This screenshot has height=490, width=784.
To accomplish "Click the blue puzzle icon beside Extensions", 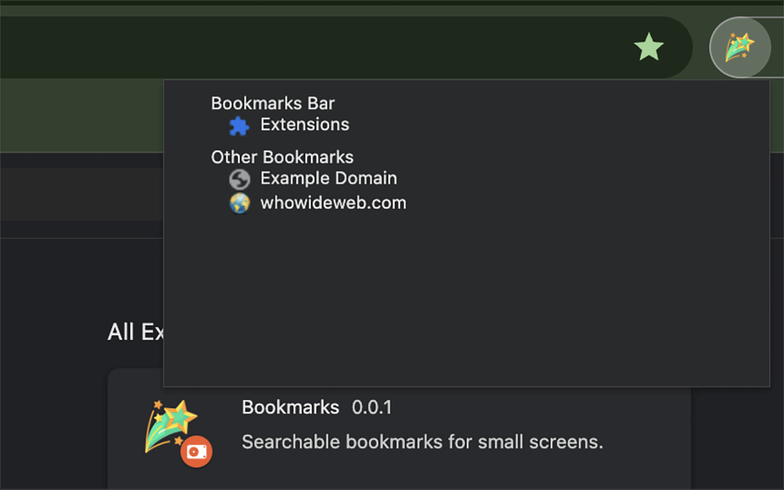I will coord(239,126).
